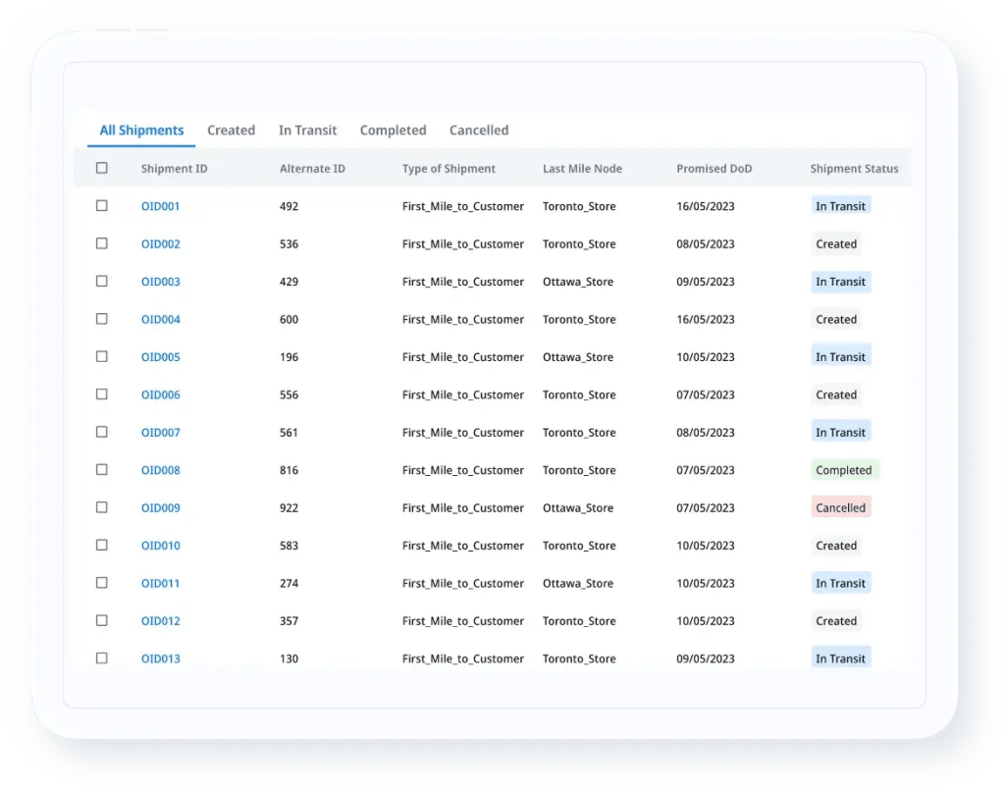Select the checkbox next to OID005

tap(102, 356)
